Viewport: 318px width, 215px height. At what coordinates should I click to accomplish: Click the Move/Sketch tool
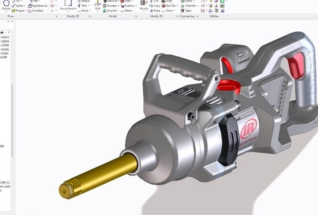pyautogui.click(x=68, y=7)
